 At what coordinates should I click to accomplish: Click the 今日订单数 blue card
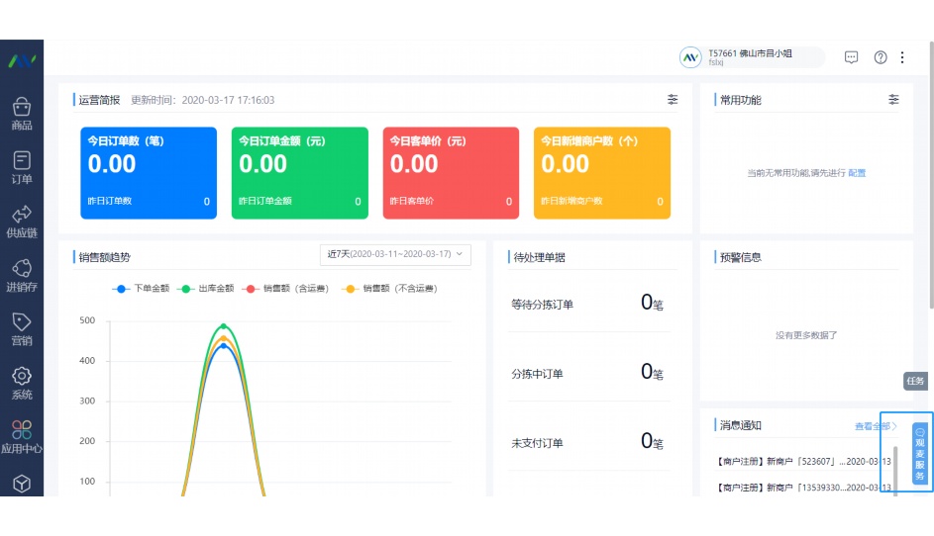pos(149,172)
